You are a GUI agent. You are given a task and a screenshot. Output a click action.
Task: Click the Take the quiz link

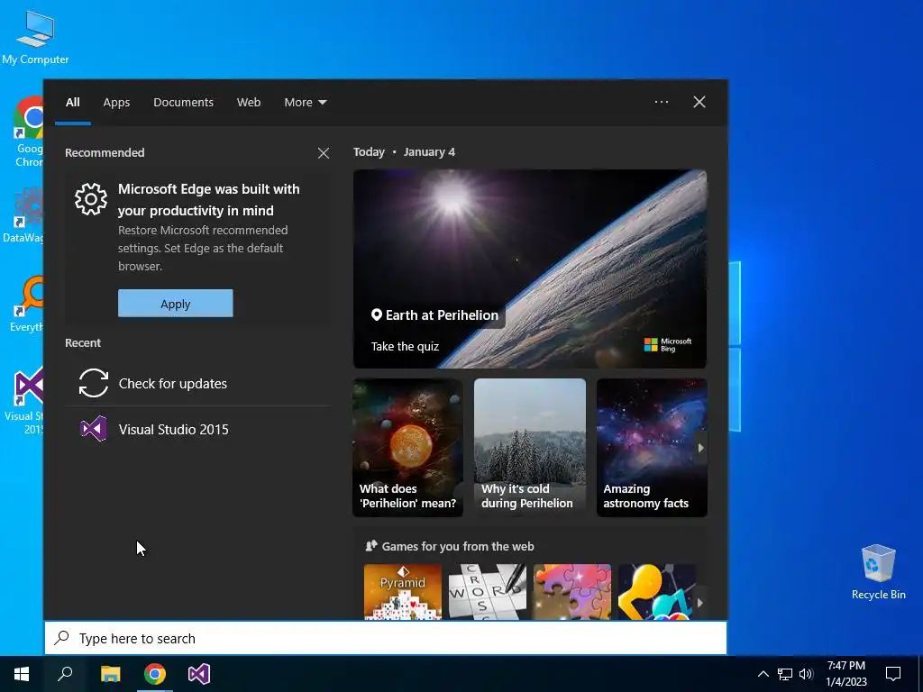point(405,347)
